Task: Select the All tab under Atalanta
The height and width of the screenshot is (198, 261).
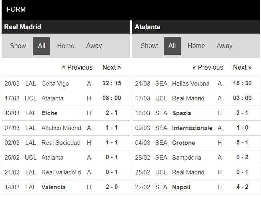Action: point(172,46)
